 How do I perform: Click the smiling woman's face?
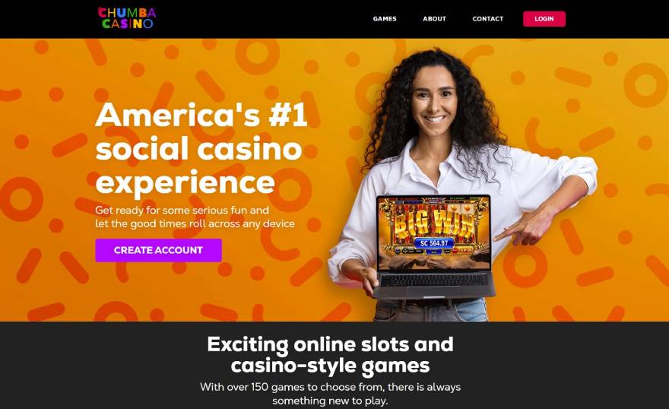434,103
